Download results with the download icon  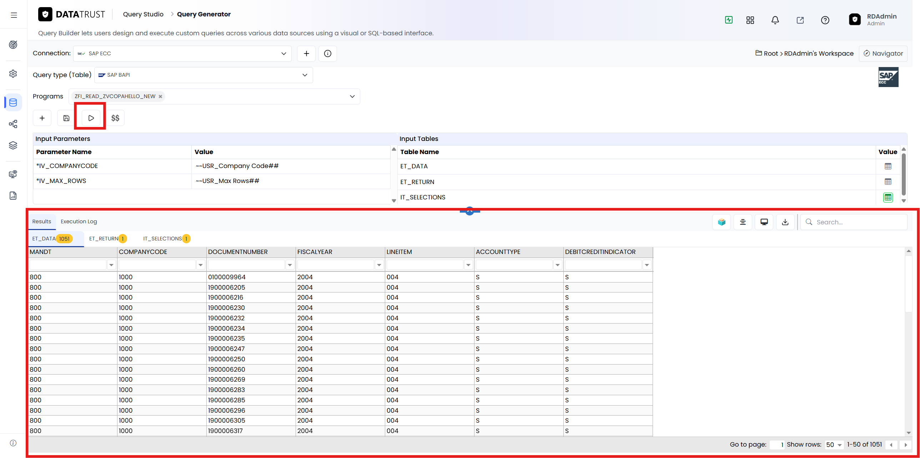click(785, 222)
